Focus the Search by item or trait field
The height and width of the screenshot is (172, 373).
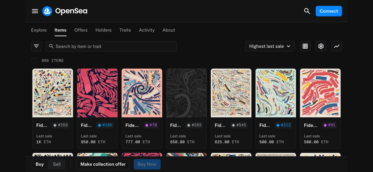(111, 46)
